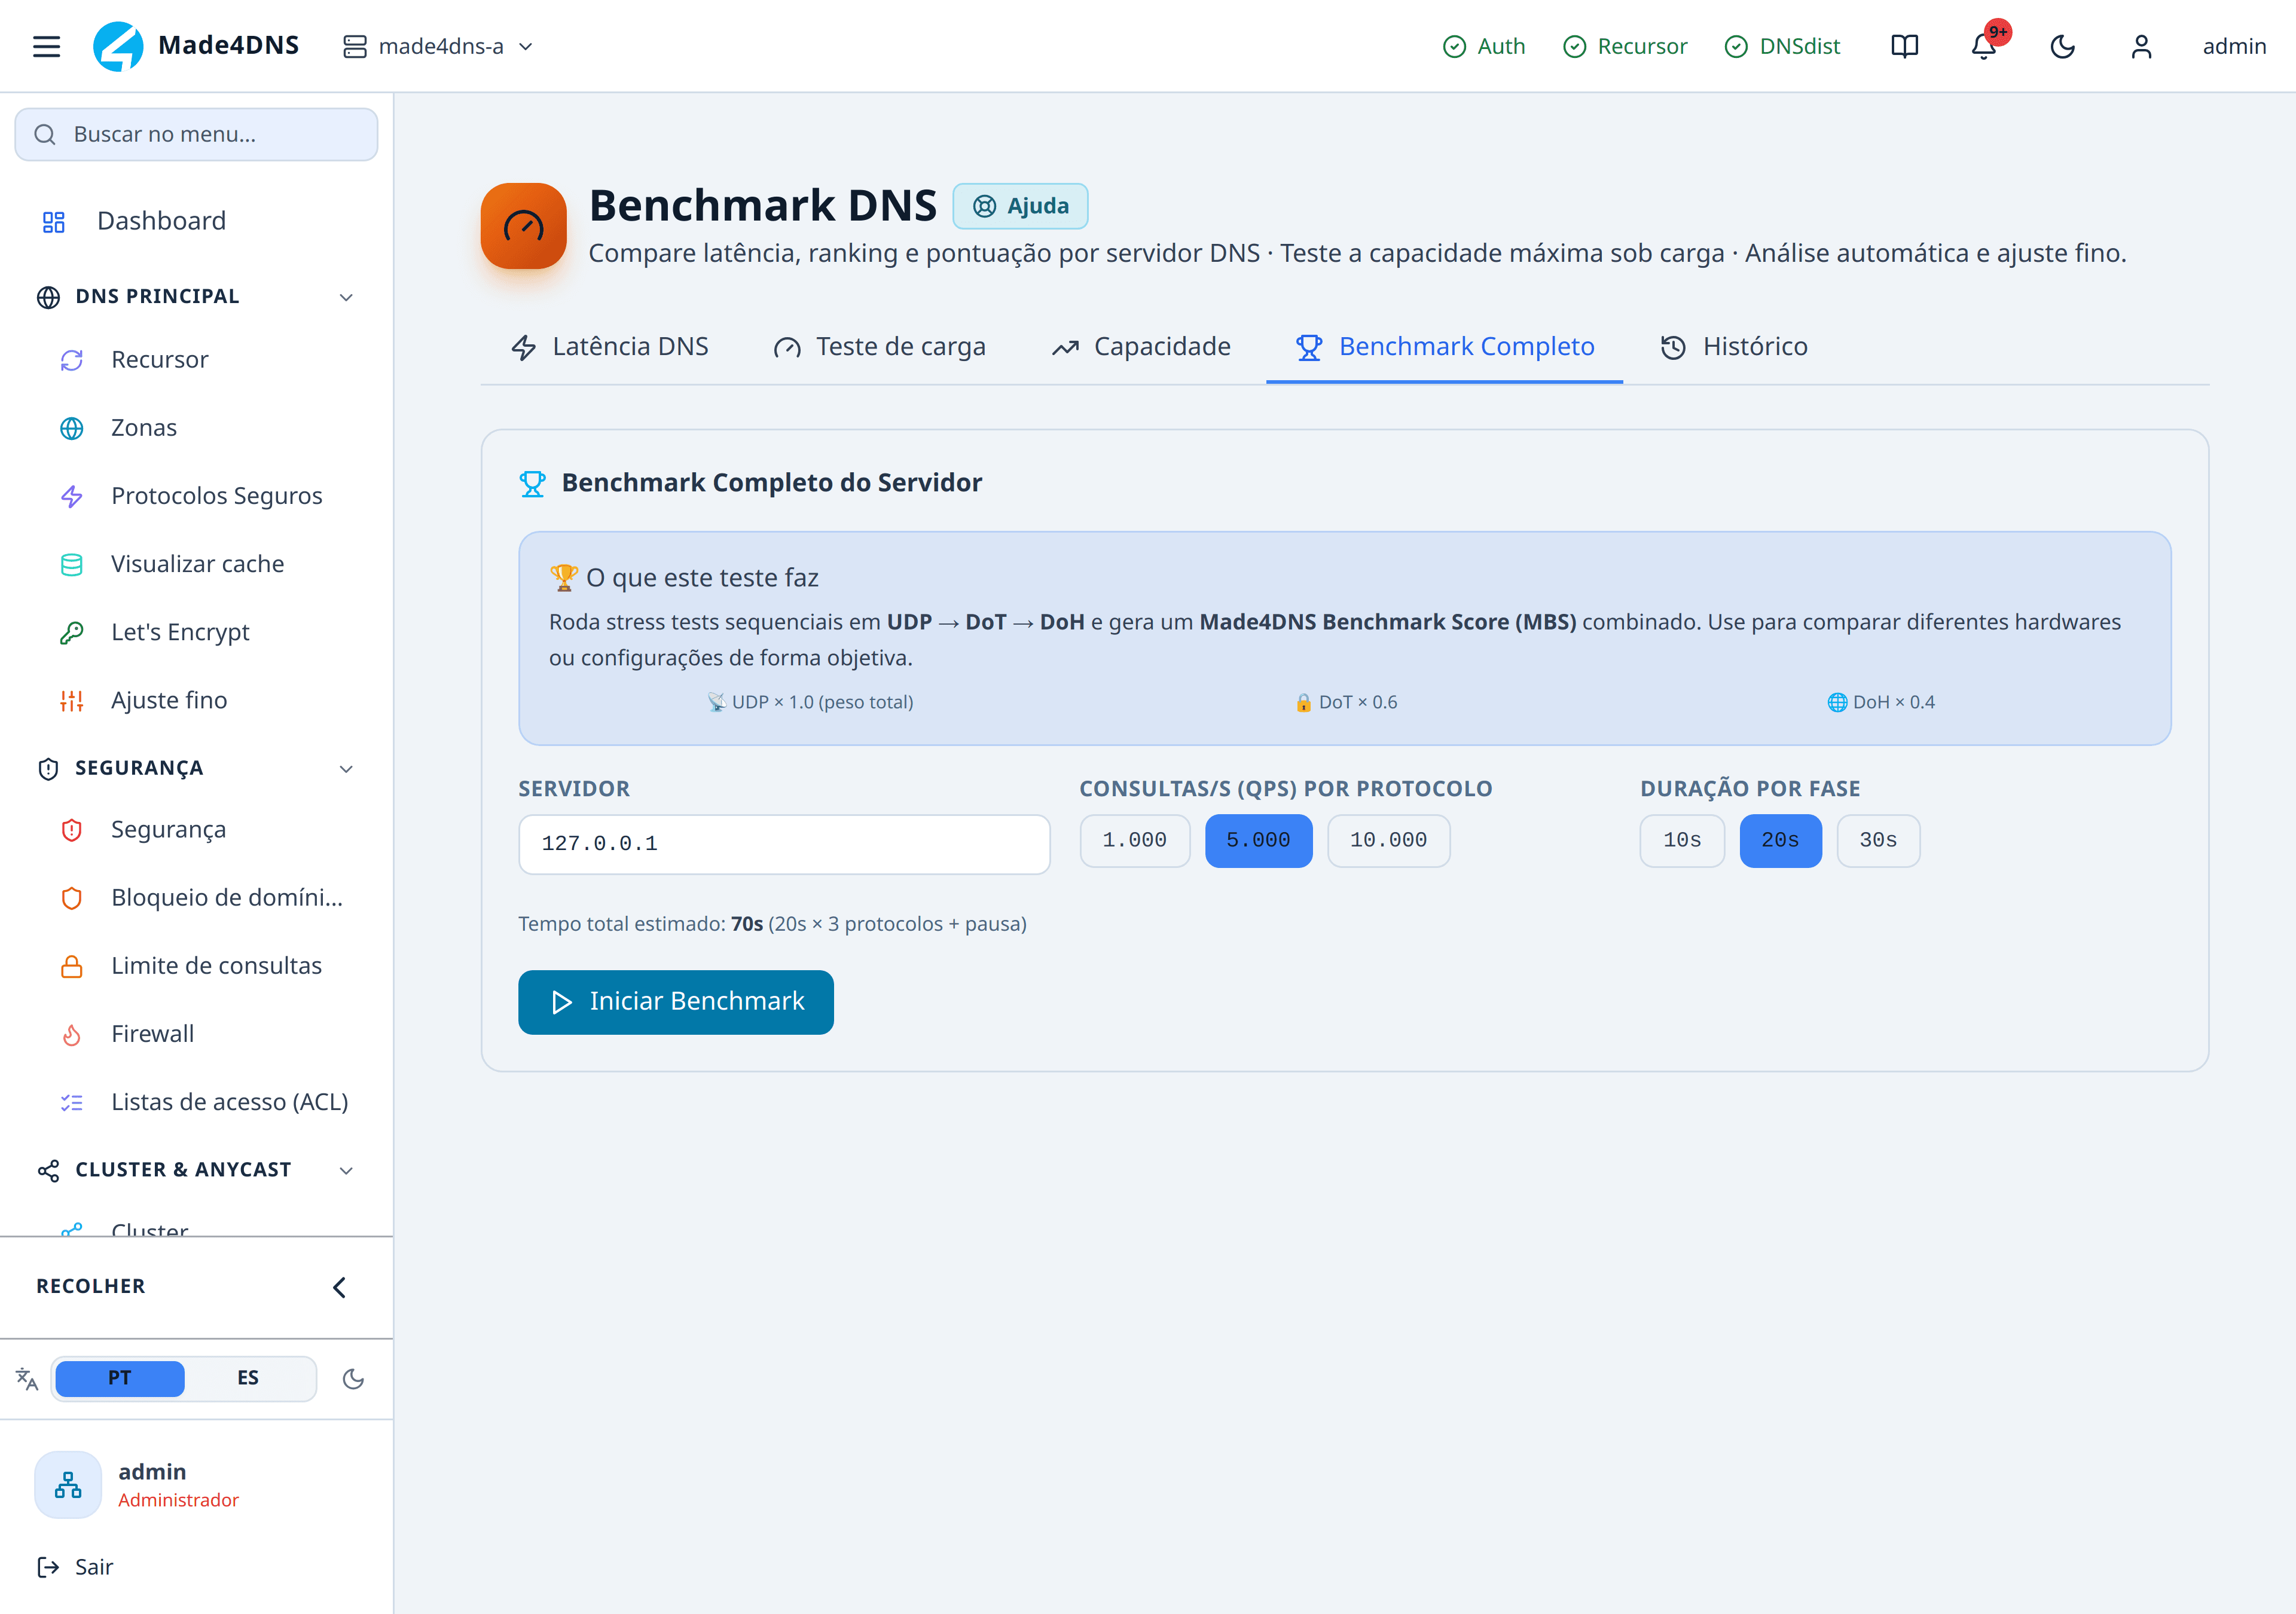The height and width of the screenshot is (1614, 2296).
Task: Click the Ajuste fino sliders icon
Action: click(x=72, y=700)
